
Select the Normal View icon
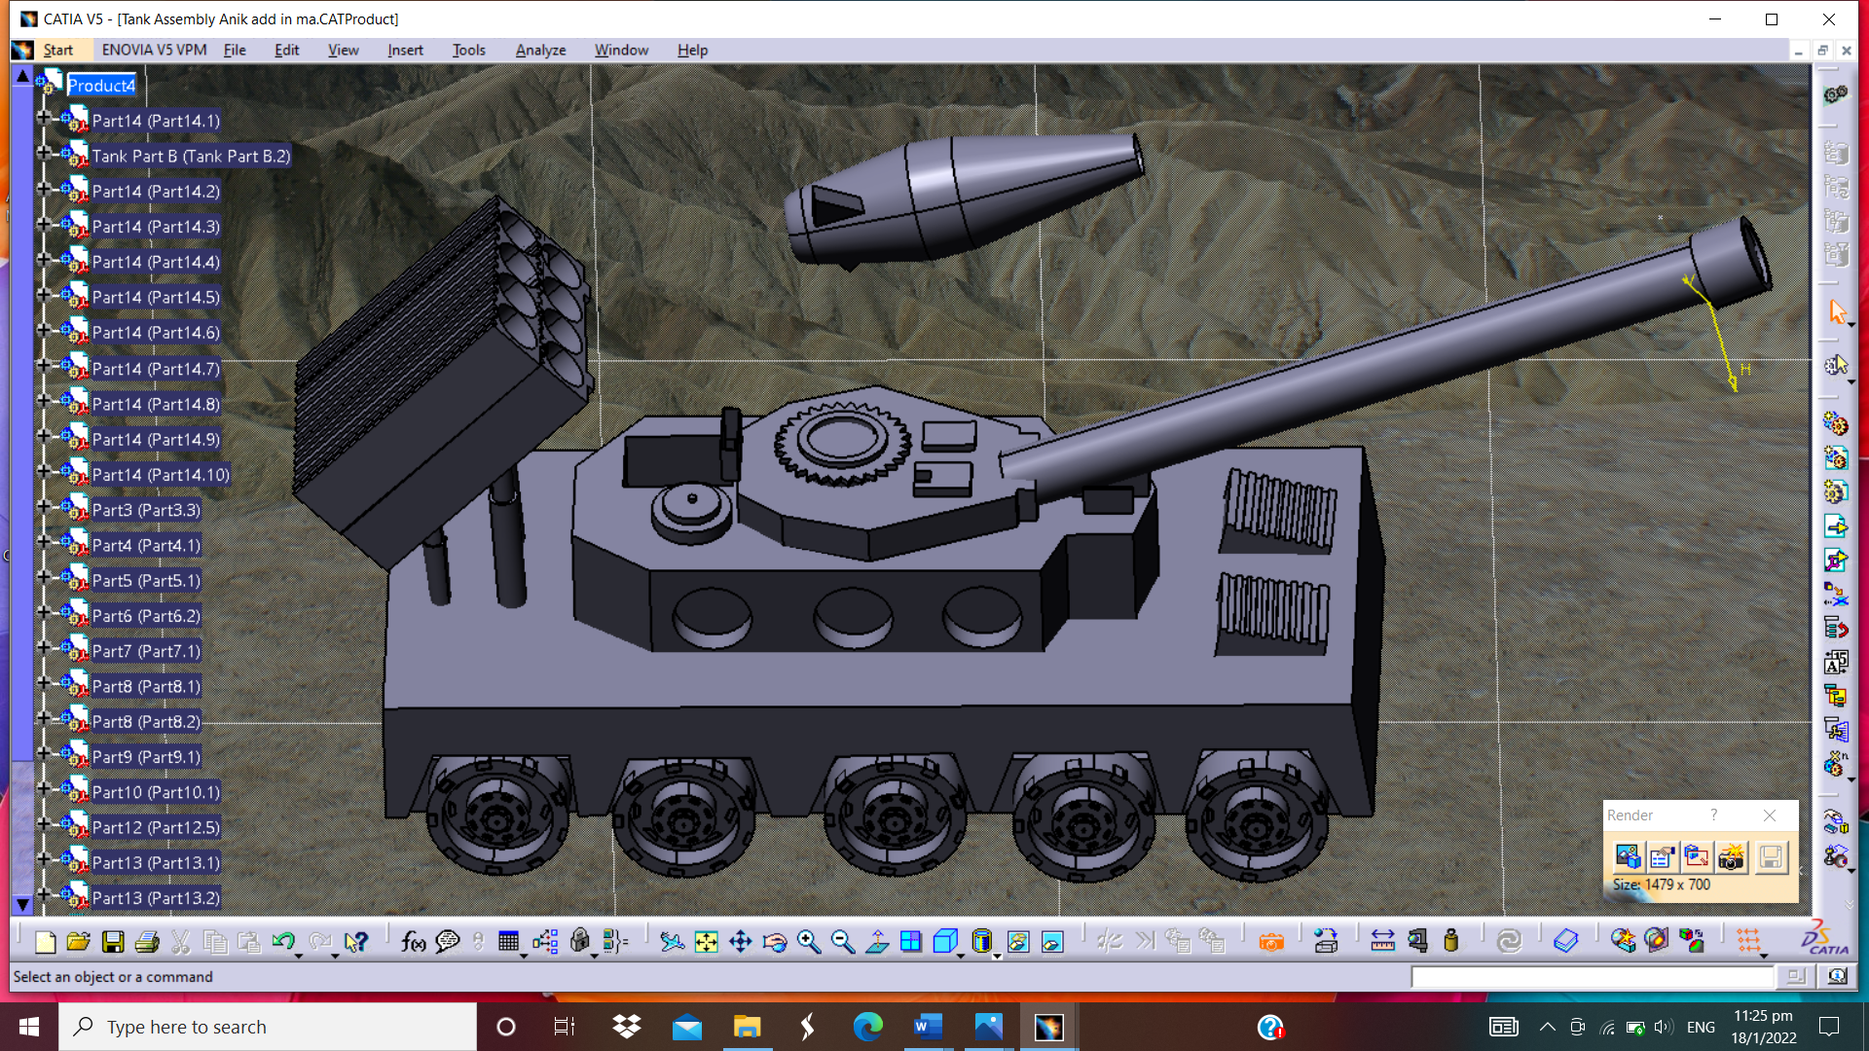[877, 942]
